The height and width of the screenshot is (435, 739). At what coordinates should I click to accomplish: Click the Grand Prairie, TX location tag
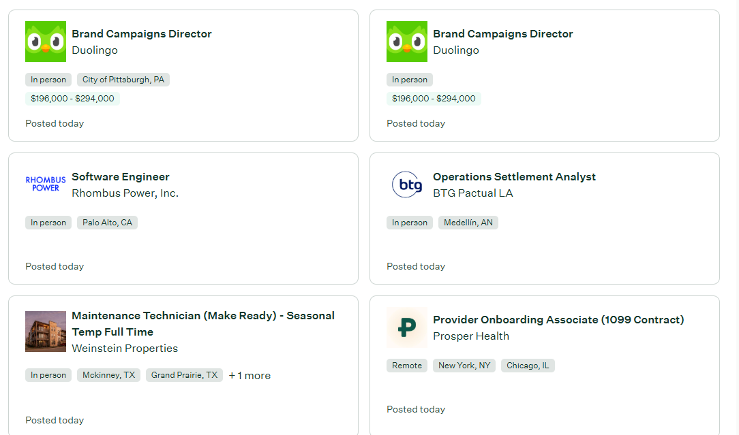click(184, 375)
